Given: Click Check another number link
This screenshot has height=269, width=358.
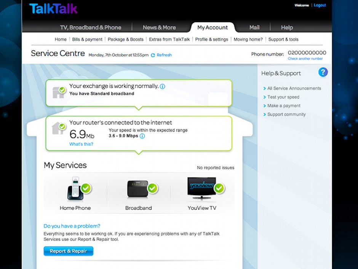Looking at the screenshot, I should click(x=305, y=59).
